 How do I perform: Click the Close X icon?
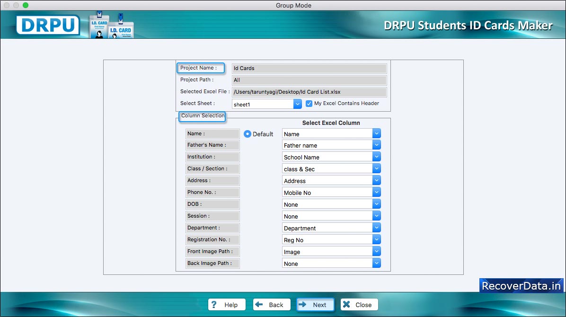(346, 304)
